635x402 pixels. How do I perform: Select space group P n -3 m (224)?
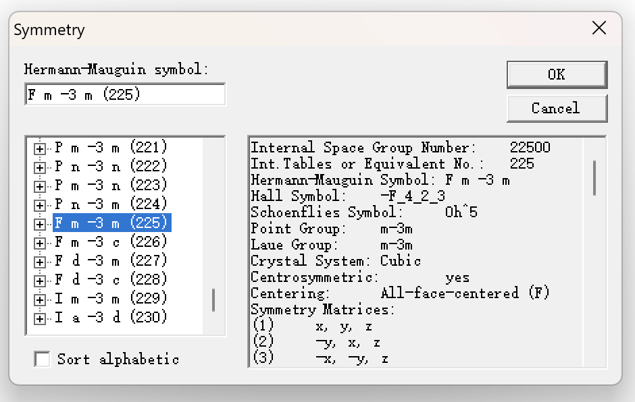pyautogui.click(x=111, y=204)
